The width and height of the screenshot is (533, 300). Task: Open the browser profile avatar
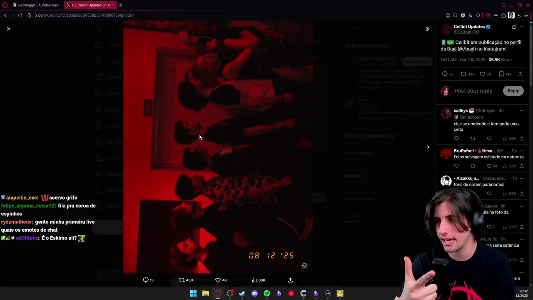click(511, 15)
